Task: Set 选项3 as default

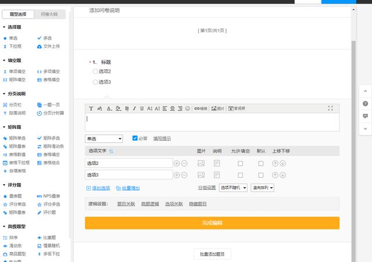Action: pos(261,175)
